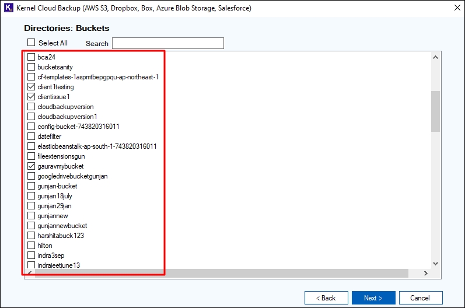
Task: Check the gunjan29jan bucket checkbox
Action: (x=31, y=206)
